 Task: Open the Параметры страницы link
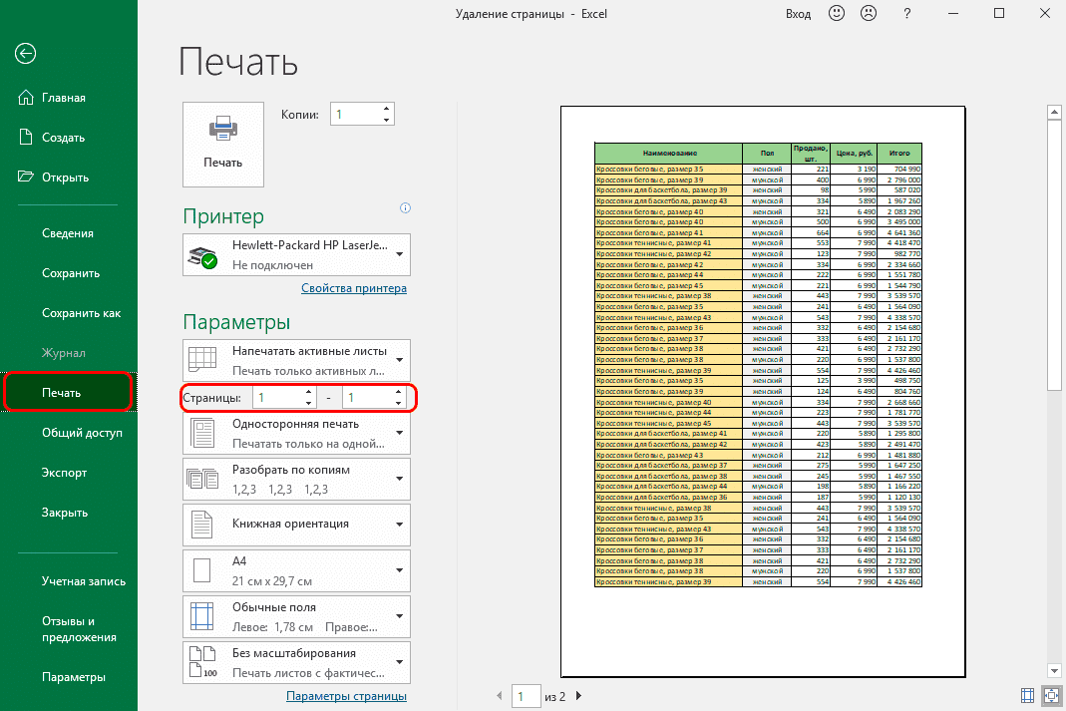[x=346, y=696]
